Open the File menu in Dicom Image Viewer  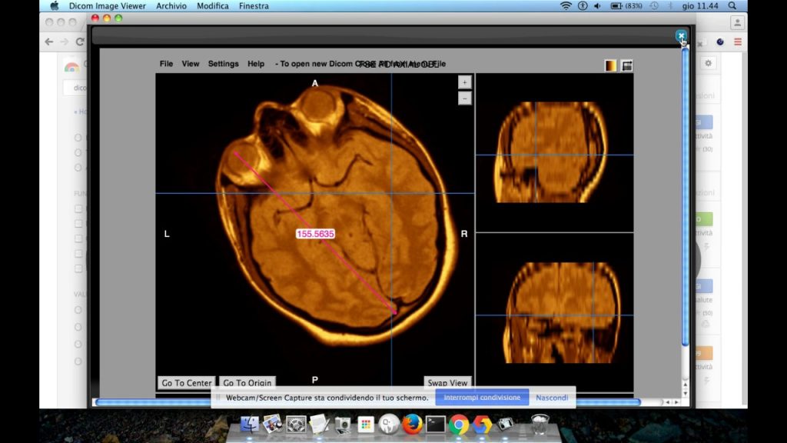(x=166, y=64)
